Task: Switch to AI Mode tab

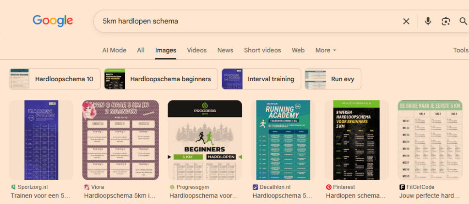Action: tap(114, 50)
